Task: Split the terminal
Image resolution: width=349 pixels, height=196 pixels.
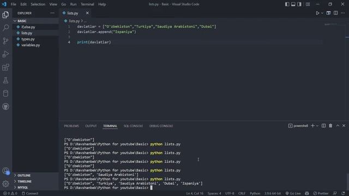Action: [323, 126]
